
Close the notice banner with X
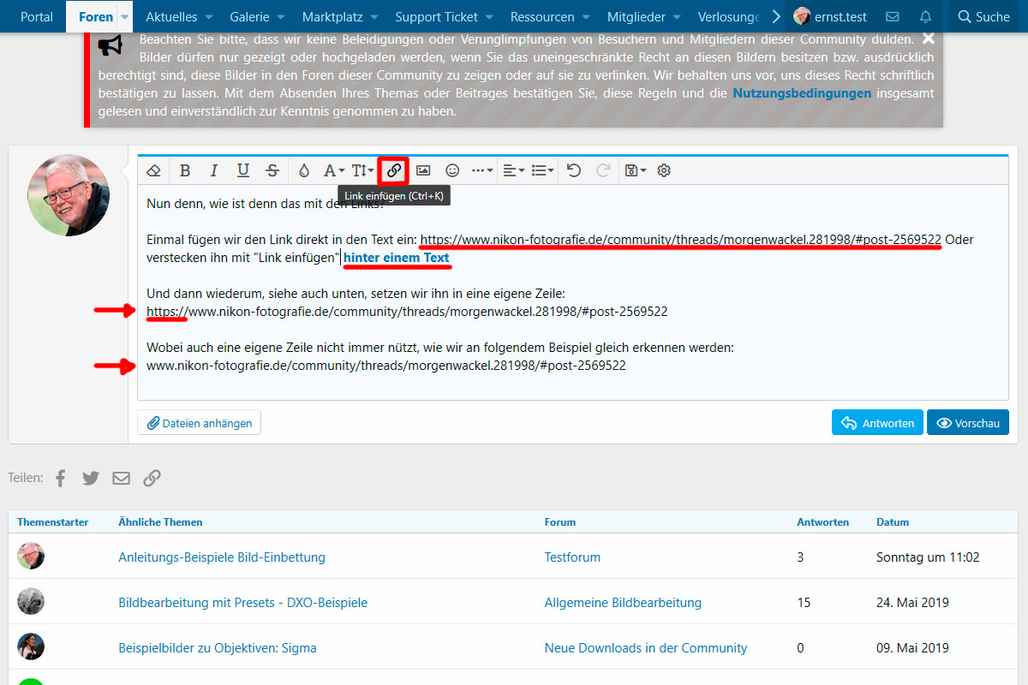(x=928, y=39)
